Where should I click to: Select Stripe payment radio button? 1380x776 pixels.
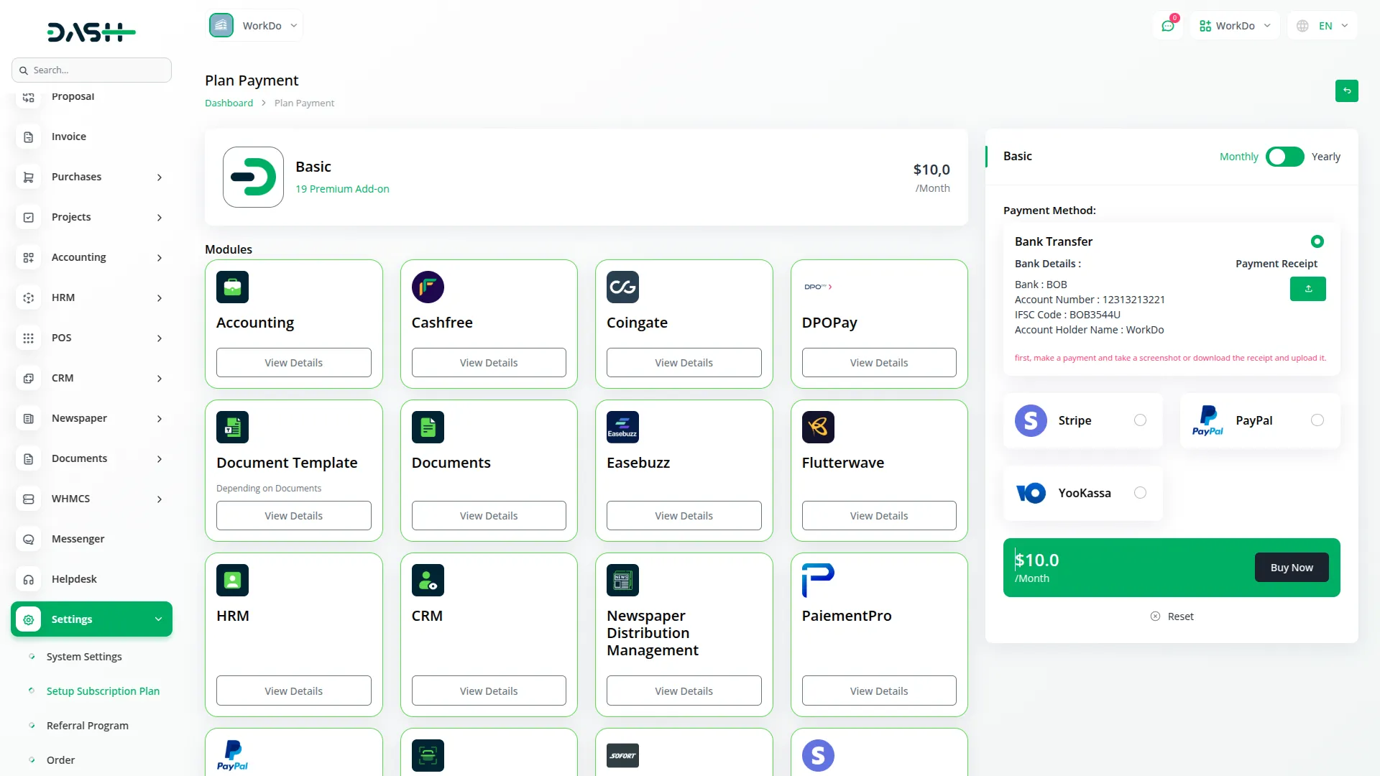click(1140, 420)
